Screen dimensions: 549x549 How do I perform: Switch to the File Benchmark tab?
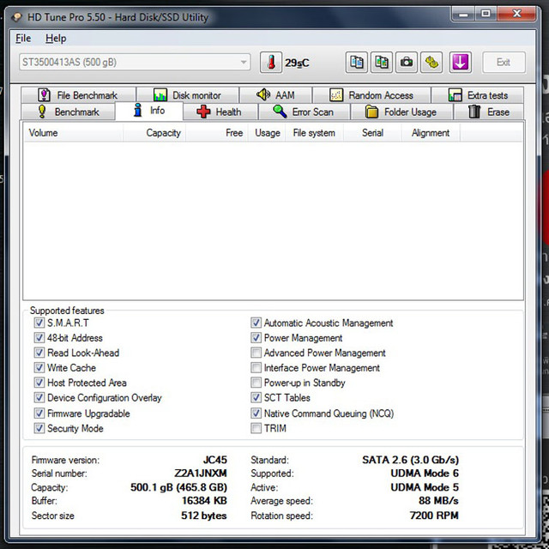pos(78,95)
